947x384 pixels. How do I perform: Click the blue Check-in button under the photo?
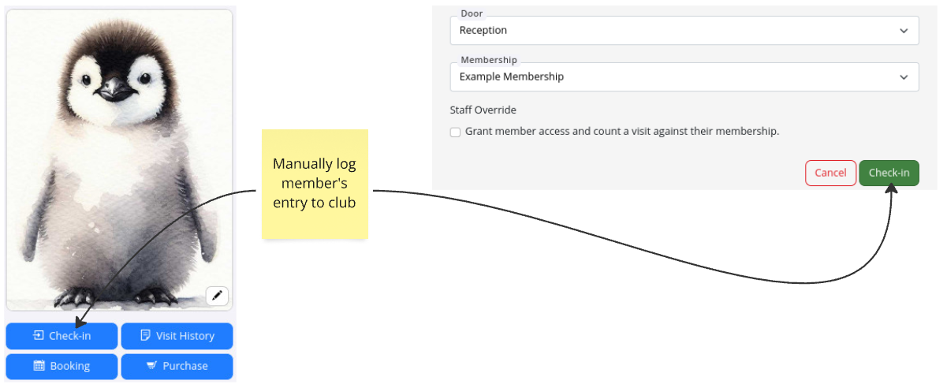[x=62, y=336]
